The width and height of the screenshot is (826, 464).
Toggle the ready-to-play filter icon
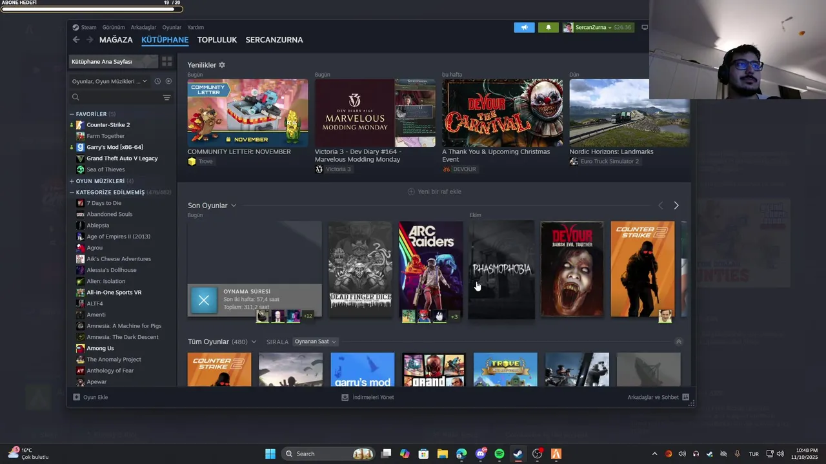click(168, 81)
